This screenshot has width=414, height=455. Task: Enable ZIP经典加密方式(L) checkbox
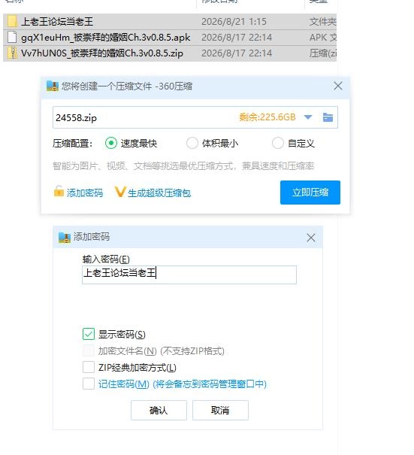point(89,367)
